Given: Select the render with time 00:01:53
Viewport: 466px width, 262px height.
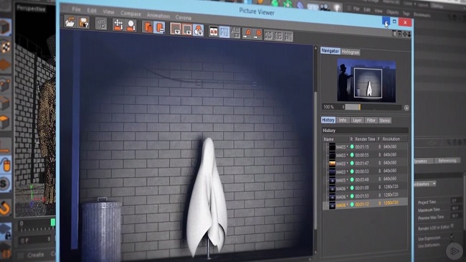Looking at the screenshot, I should 365,196.
